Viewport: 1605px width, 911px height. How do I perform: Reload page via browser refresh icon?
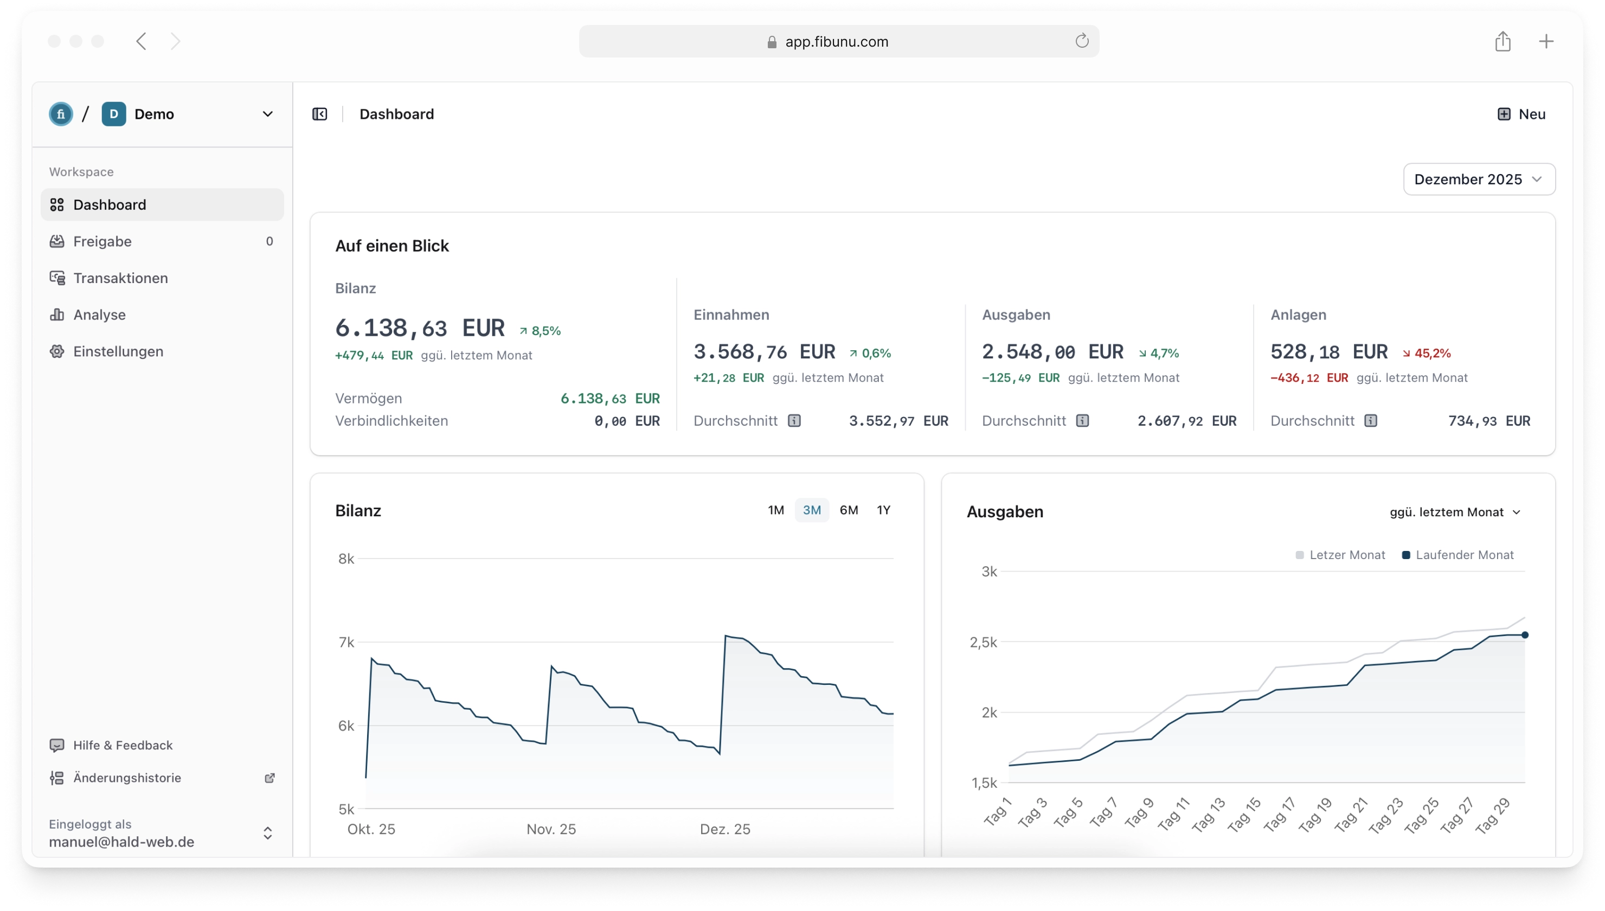1081,41
